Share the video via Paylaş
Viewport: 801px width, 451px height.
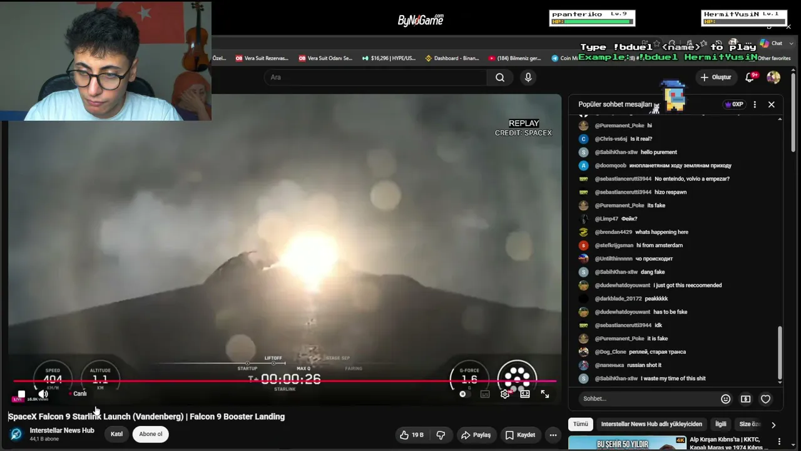click(476, 435)
